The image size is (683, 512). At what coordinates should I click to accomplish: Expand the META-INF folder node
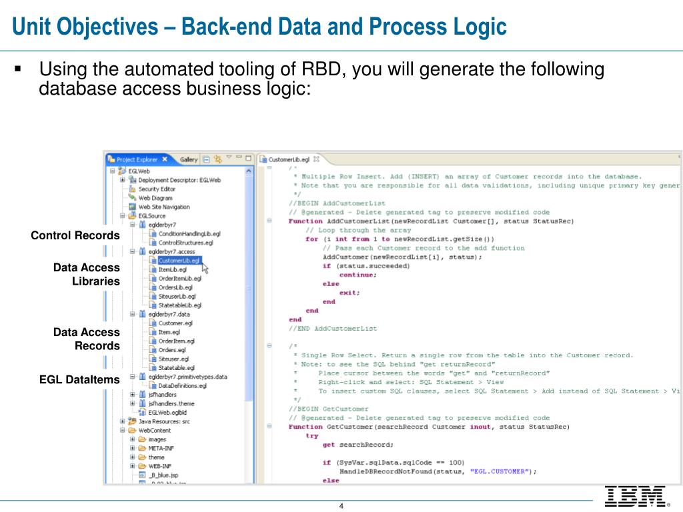tap(133, 448)
